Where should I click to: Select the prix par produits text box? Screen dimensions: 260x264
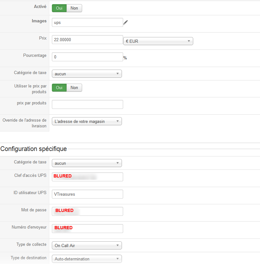(87, 104)
